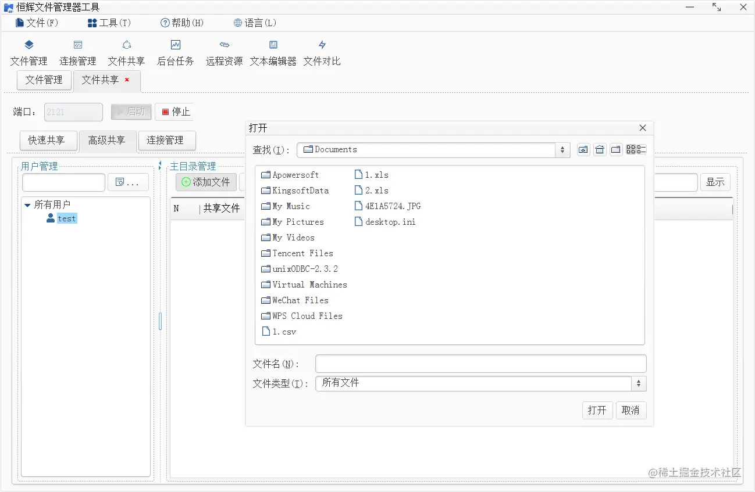Select the Apowersoft folder

(x=290, y=175)
